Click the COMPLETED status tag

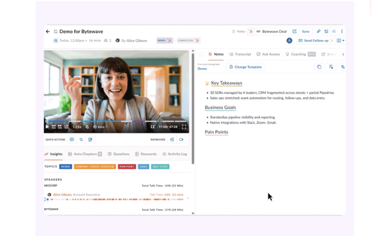point(188,41)
